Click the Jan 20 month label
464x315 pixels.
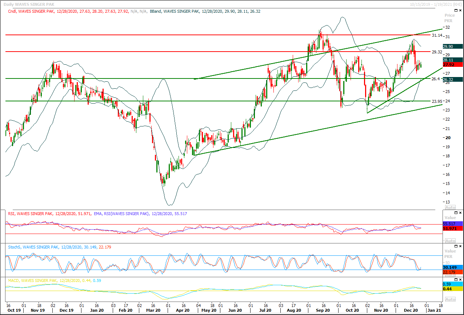tap(96, 311)
